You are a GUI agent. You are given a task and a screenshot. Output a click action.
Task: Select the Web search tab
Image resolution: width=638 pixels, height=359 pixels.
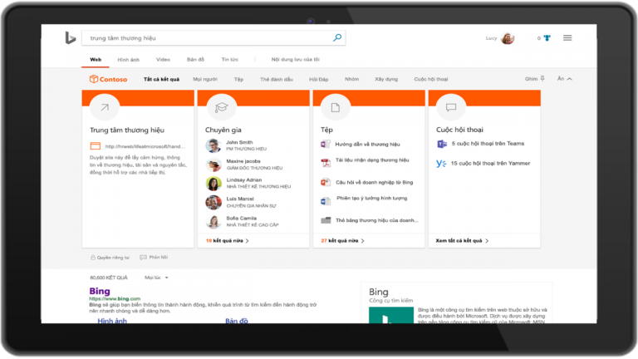[96, 60]
